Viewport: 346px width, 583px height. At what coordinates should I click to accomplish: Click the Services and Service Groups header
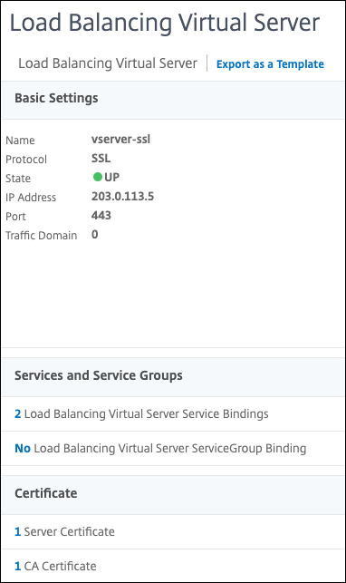click(x=173, y=377)
